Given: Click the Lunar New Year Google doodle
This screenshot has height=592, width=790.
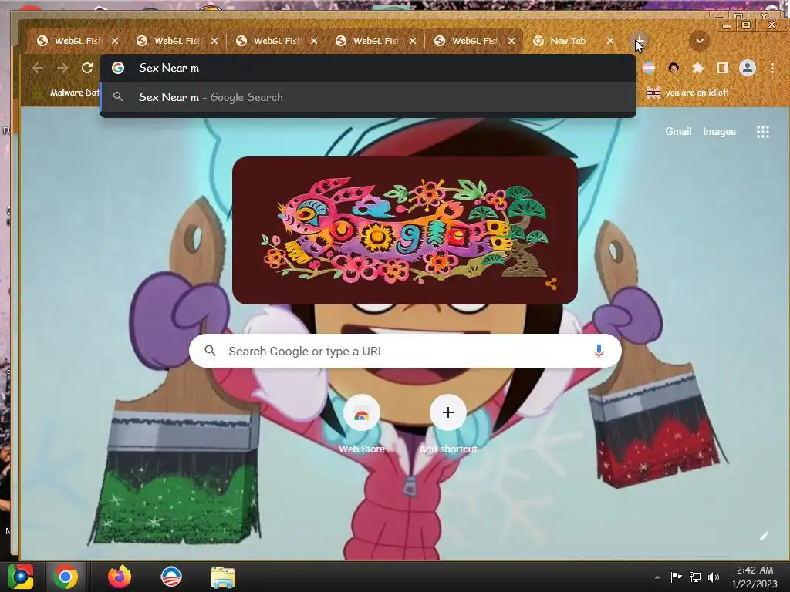Looking at the screenshot, I should (x=404, y=230).
